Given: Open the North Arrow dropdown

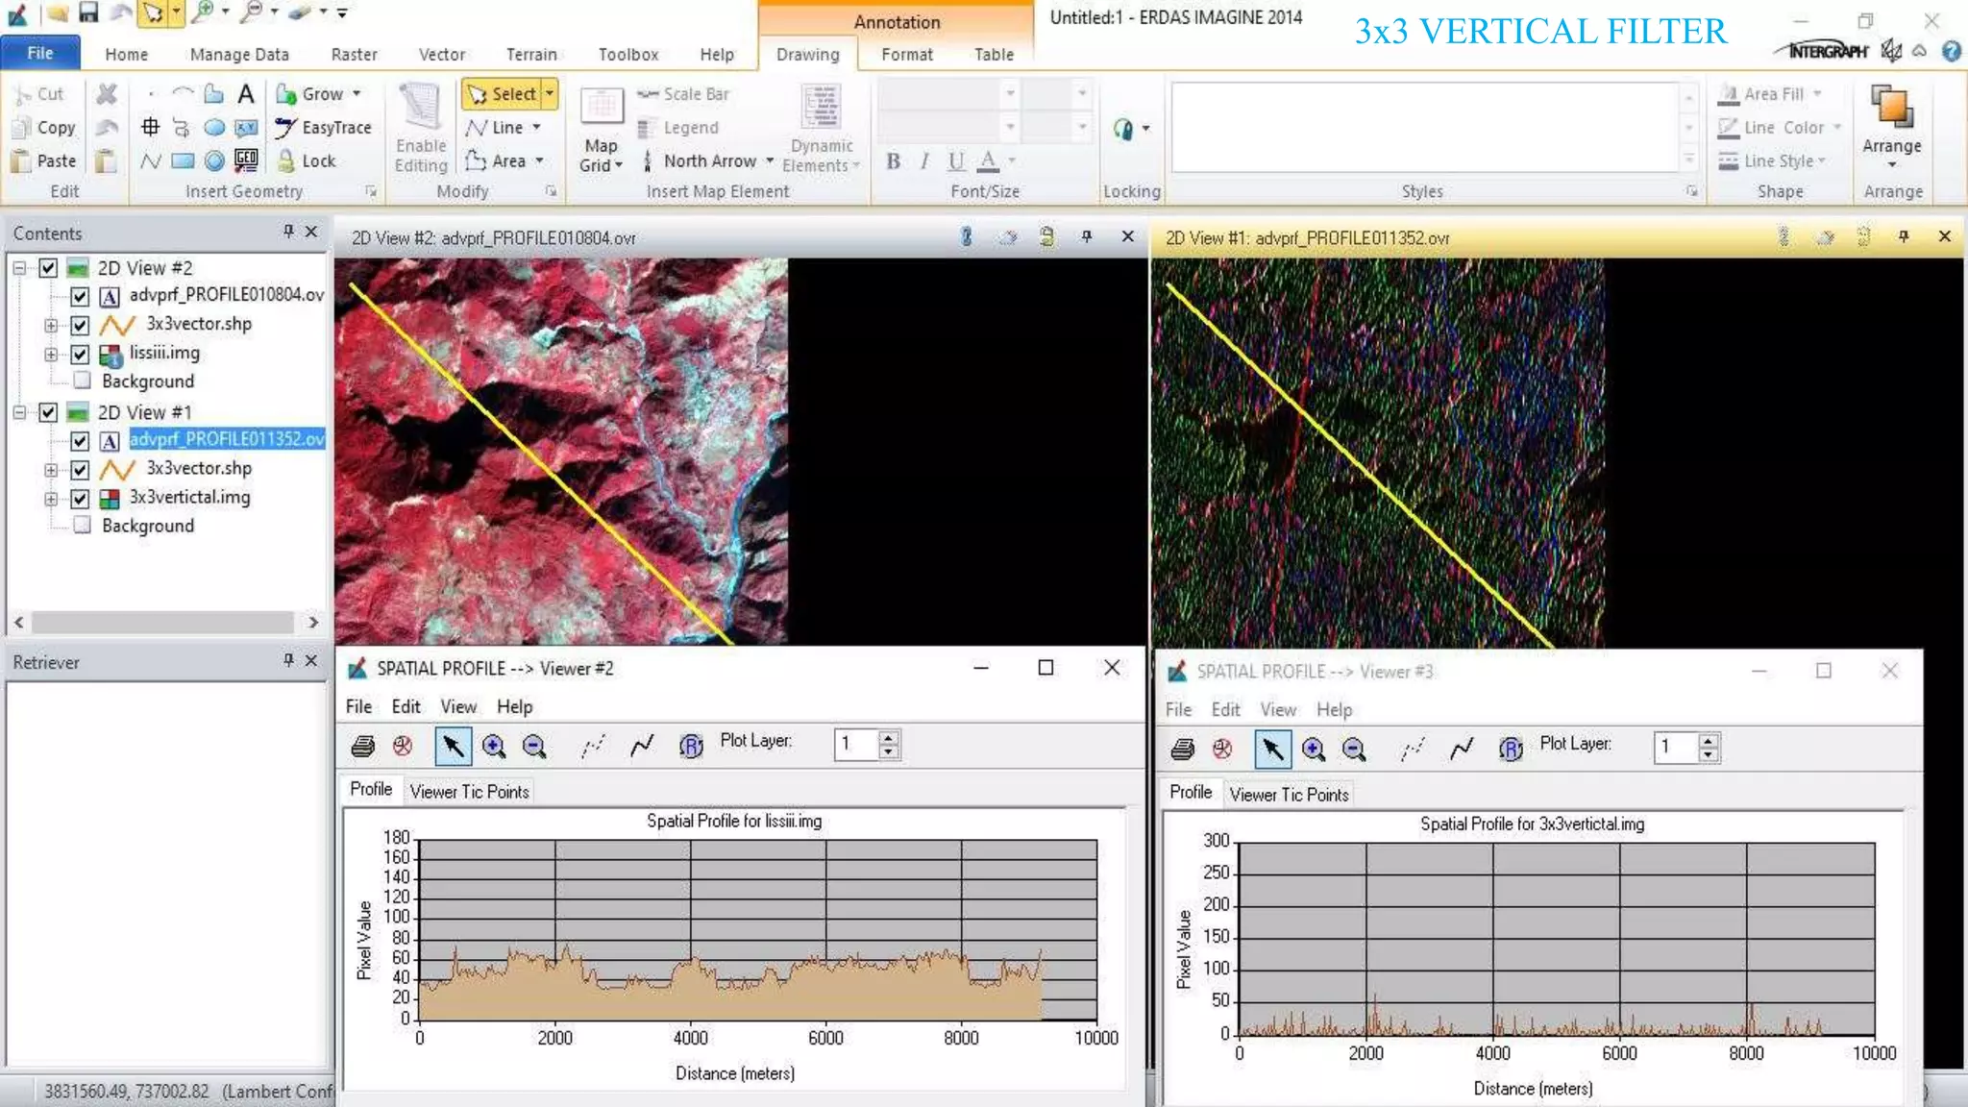Looking at the screenshot, I should (x=770, y=160).
